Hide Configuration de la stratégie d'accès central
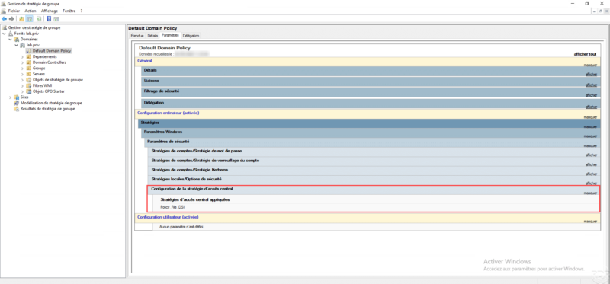The width and height of the screenshot is (610, 284). 590,193
